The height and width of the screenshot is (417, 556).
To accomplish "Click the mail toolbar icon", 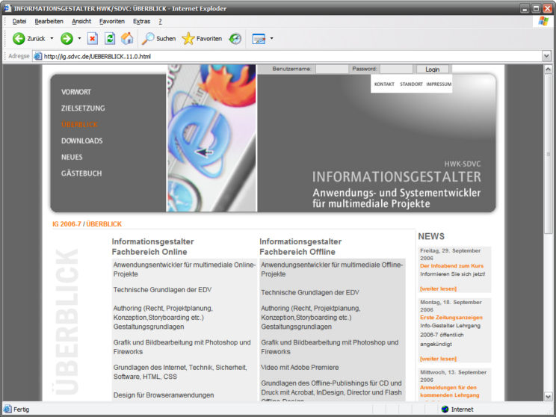I will 259,38.
